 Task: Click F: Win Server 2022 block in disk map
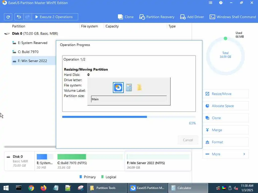158,161
